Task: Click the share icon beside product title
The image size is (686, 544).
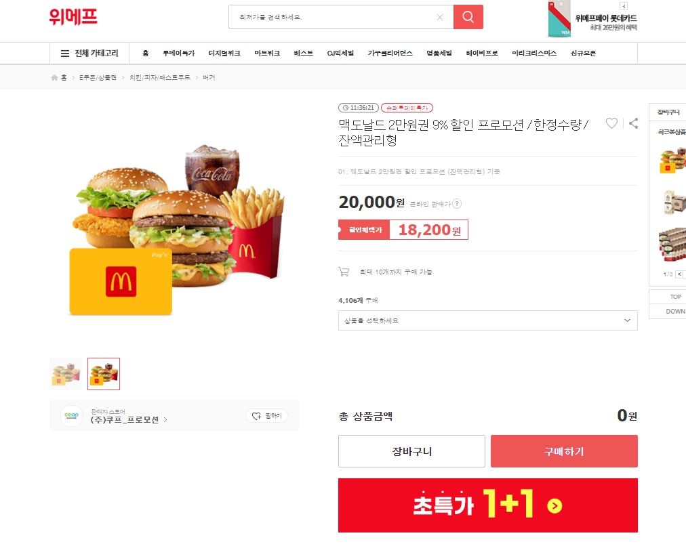Action: (x=633, y=123)
